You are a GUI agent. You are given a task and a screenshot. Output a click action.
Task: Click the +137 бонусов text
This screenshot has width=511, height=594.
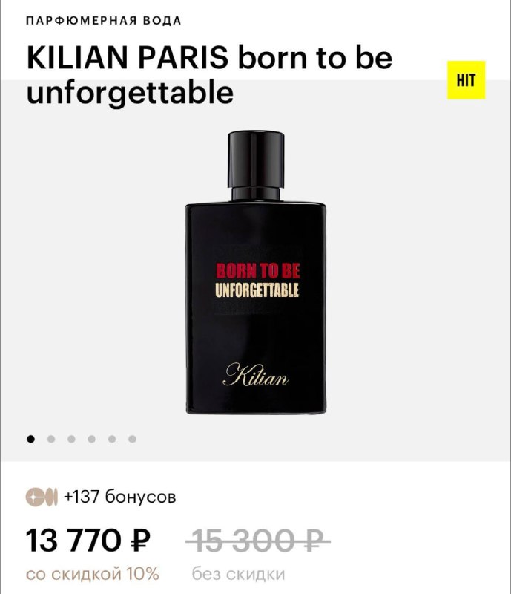(120, 496)
